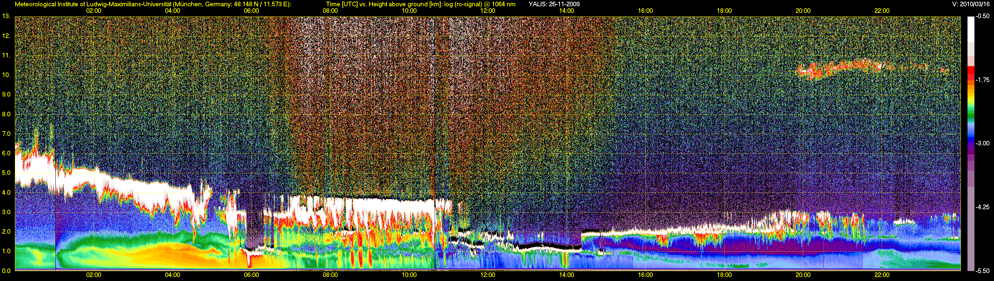This screenshot has height=281, width=994.
Task: Pick the 12:00 tick label on the bottom axis
Action: click(488, 275)
